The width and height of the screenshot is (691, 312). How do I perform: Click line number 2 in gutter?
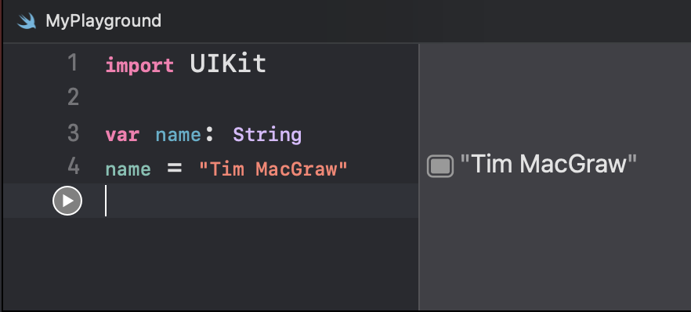[73, 97]
